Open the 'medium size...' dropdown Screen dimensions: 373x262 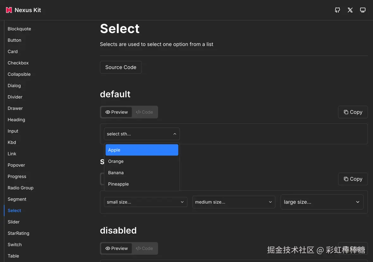click(234, 202)
